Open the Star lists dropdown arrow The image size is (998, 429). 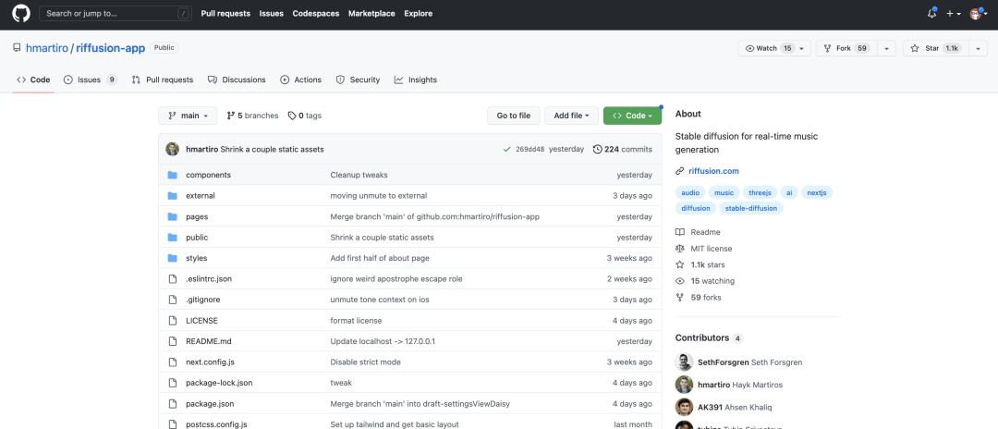pyautogui.click(x=978, y=48)
